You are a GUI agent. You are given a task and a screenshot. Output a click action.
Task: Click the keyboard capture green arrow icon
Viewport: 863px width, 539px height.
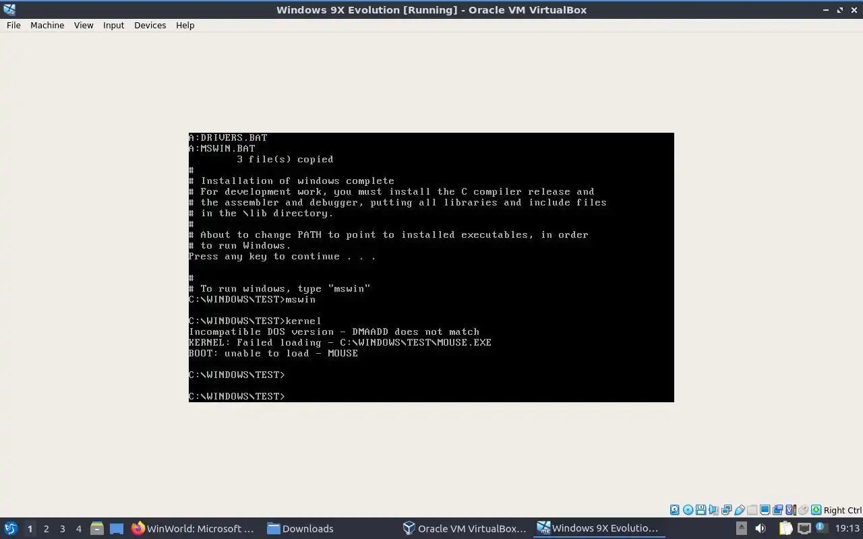click(816, 510)
